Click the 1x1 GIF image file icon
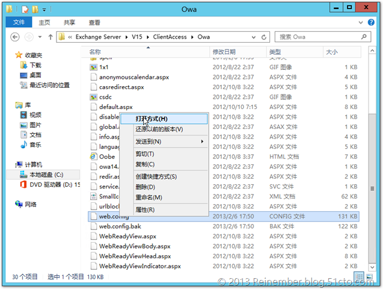The image size is (383, 289). (x=93, y=67)
